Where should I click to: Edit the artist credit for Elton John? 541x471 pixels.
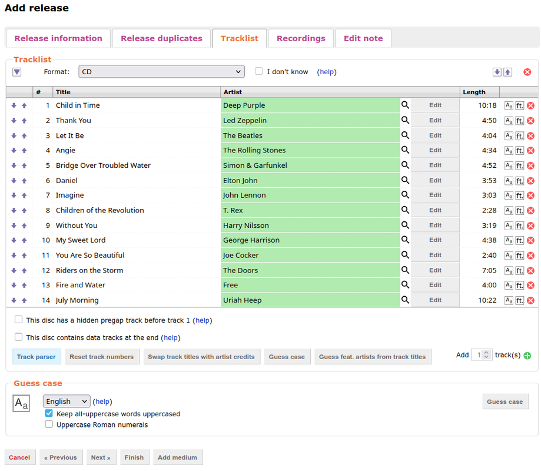pos(435,181)
